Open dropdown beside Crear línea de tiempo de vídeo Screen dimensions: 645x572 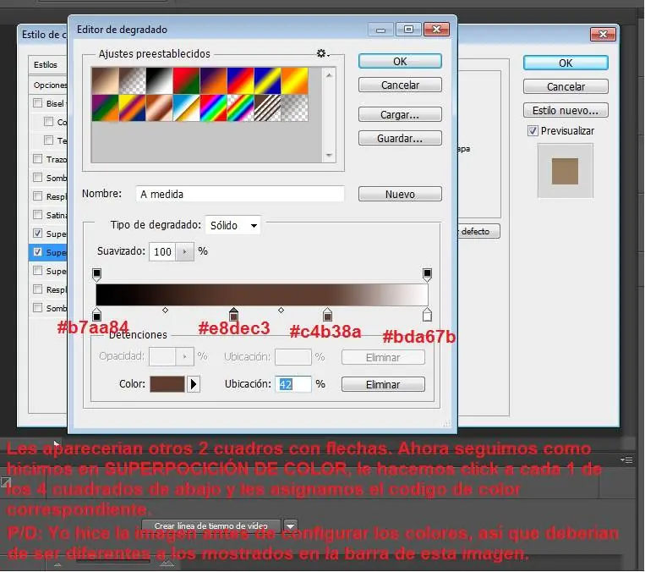[x=291, y=525]
